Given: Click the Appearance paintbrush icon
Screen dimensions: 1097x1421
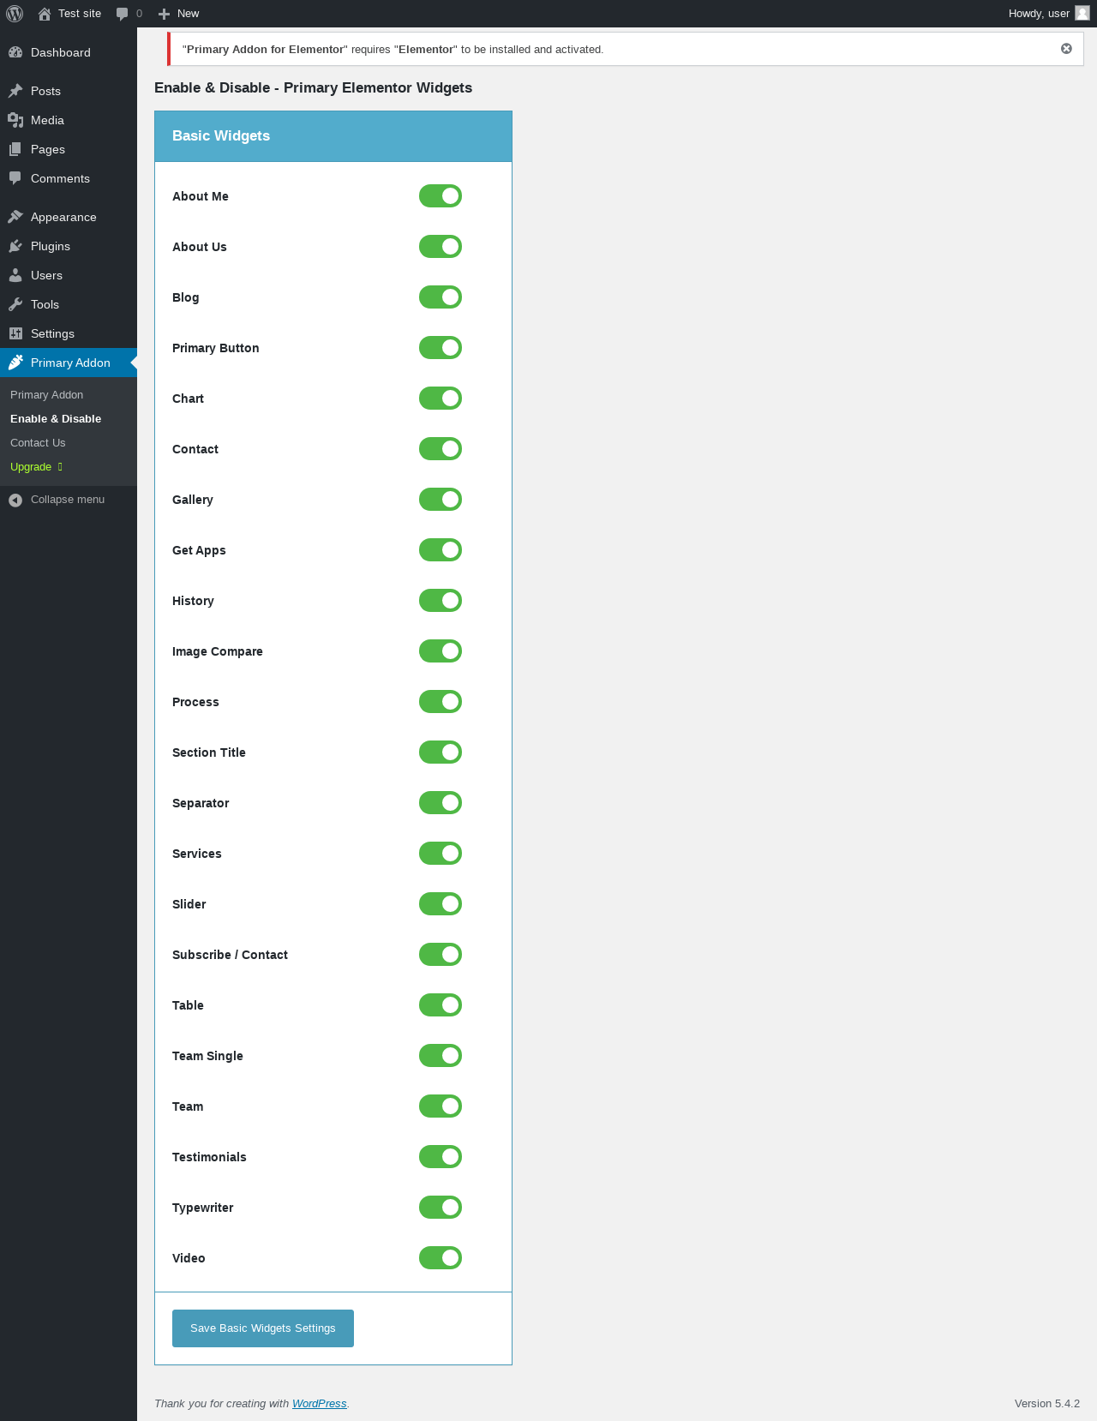Looking at the screenshot, I should tap(15, 217).
